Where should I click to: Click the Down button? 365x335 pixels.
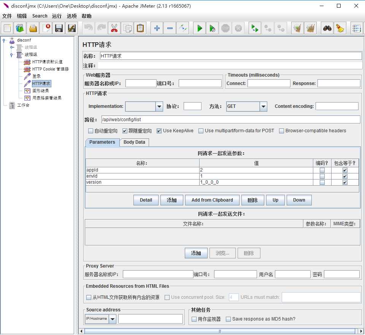(x=299, y=200)
